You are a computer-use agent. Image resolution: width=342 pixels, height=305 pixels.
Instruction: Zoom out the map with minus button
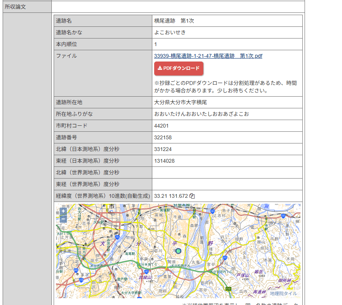click(x=63, y=219)
